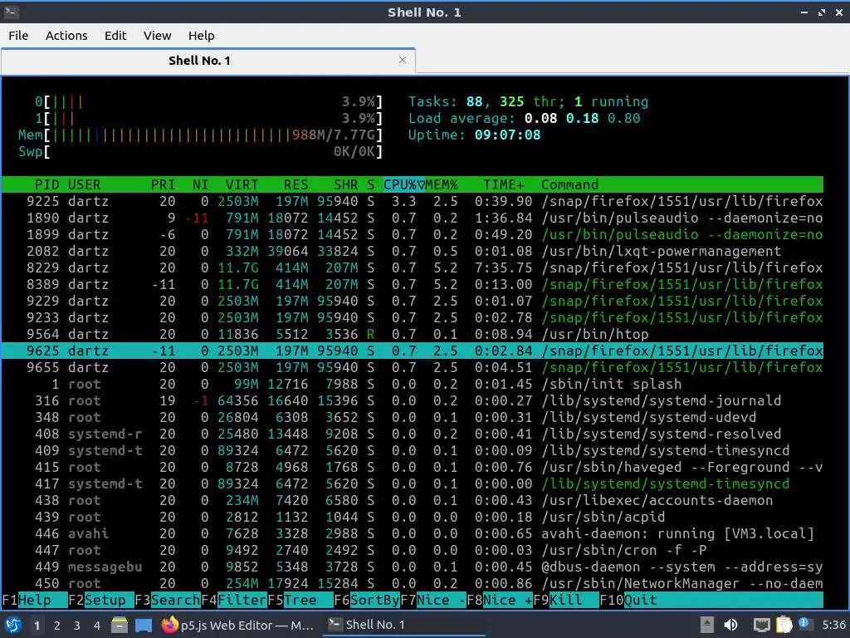This screenshot has width=850, height=638.
Task: Click F3 Search in htop footer
Action: point(168,600)
